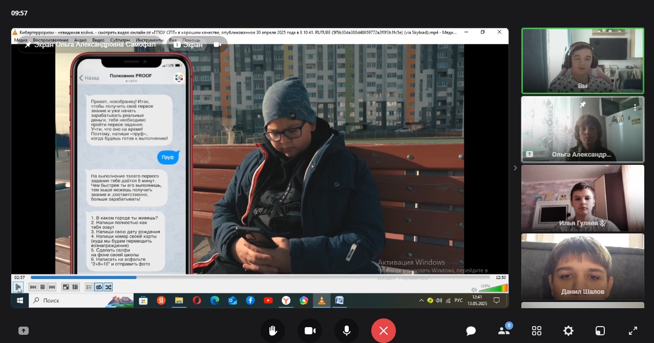
Task: Open colorful round icon in shared taskbar
Action: tap(304, 301)
